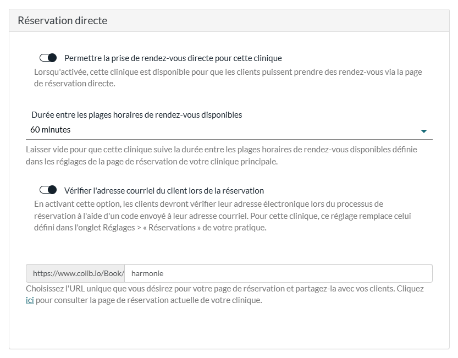Viewport: 458px width, 358px height.
Task: Click 'Durée entre les plages horaires' field label
Action: (x=137, y=115)
